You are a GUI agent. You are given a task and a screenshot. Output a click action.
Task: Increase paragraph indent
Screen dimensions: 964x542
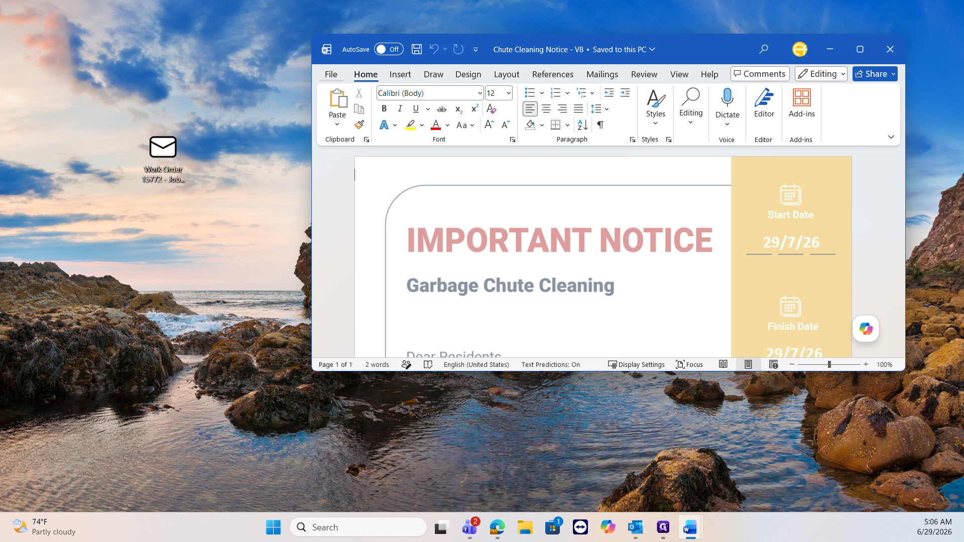[625, 93]
